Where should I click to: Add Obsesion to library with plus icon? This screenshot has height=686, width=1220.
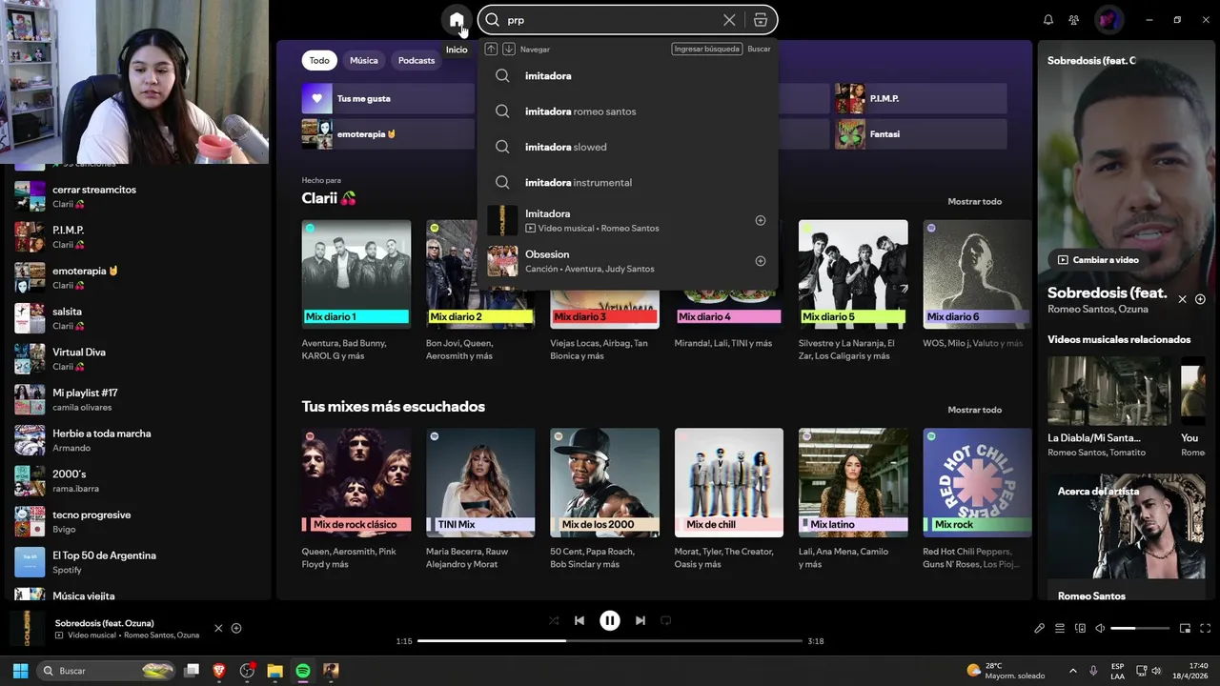tap(761, 261)
